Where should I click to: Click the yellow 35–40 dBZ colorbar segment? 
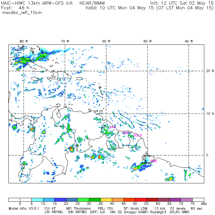pos(106,200)
